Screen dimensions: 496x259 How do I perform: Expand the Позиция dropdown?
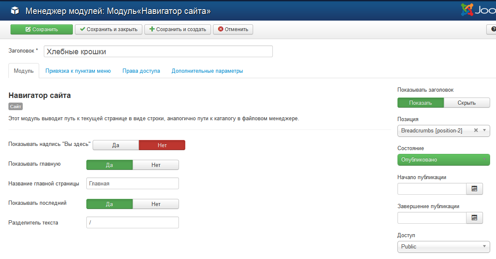click(484, 131)
